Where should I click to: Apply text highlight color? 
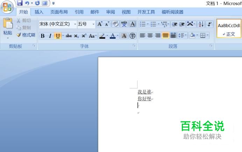(102, 36)
